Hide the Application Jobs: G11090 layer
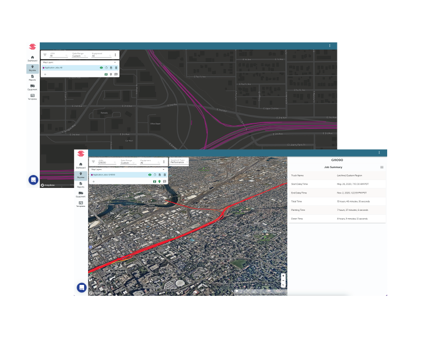This screenshot has height=359, width=425. pyautogui.click(x=149, y=175)
